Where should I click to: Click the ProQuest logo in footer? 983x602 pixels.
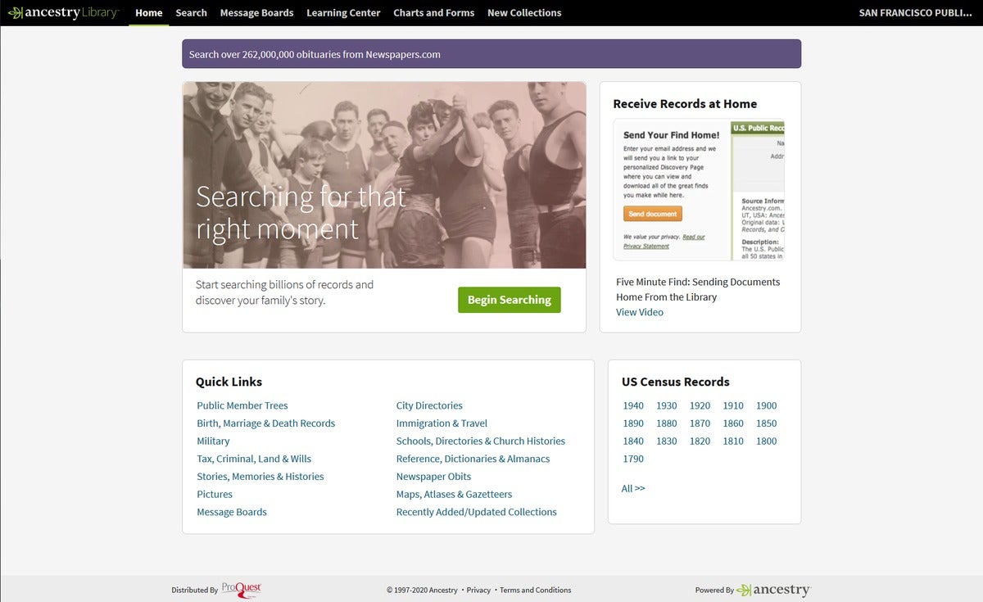[242, 589]
